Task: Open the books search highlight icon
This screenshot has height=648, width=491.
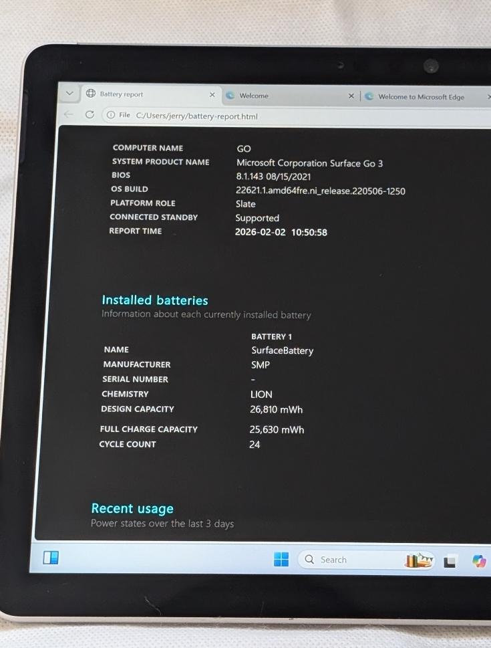Action: coord(419,560)
